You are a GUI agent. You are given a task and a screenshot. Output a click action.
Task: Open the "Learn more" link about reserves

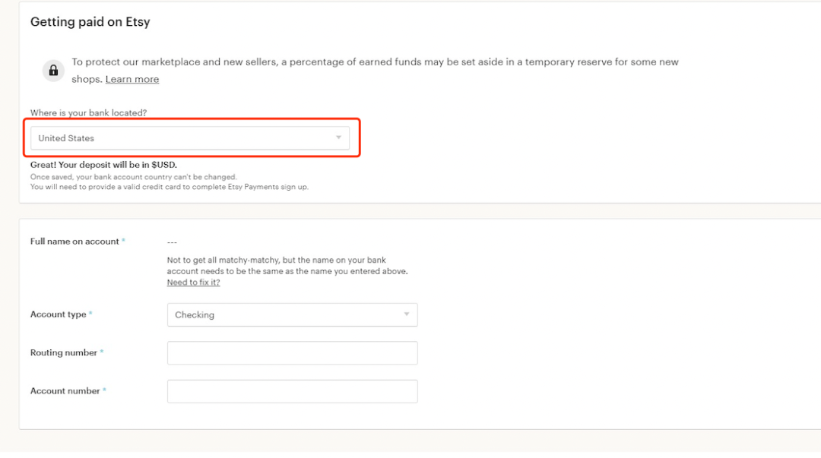pyautogui.click(x=132, y=78)
